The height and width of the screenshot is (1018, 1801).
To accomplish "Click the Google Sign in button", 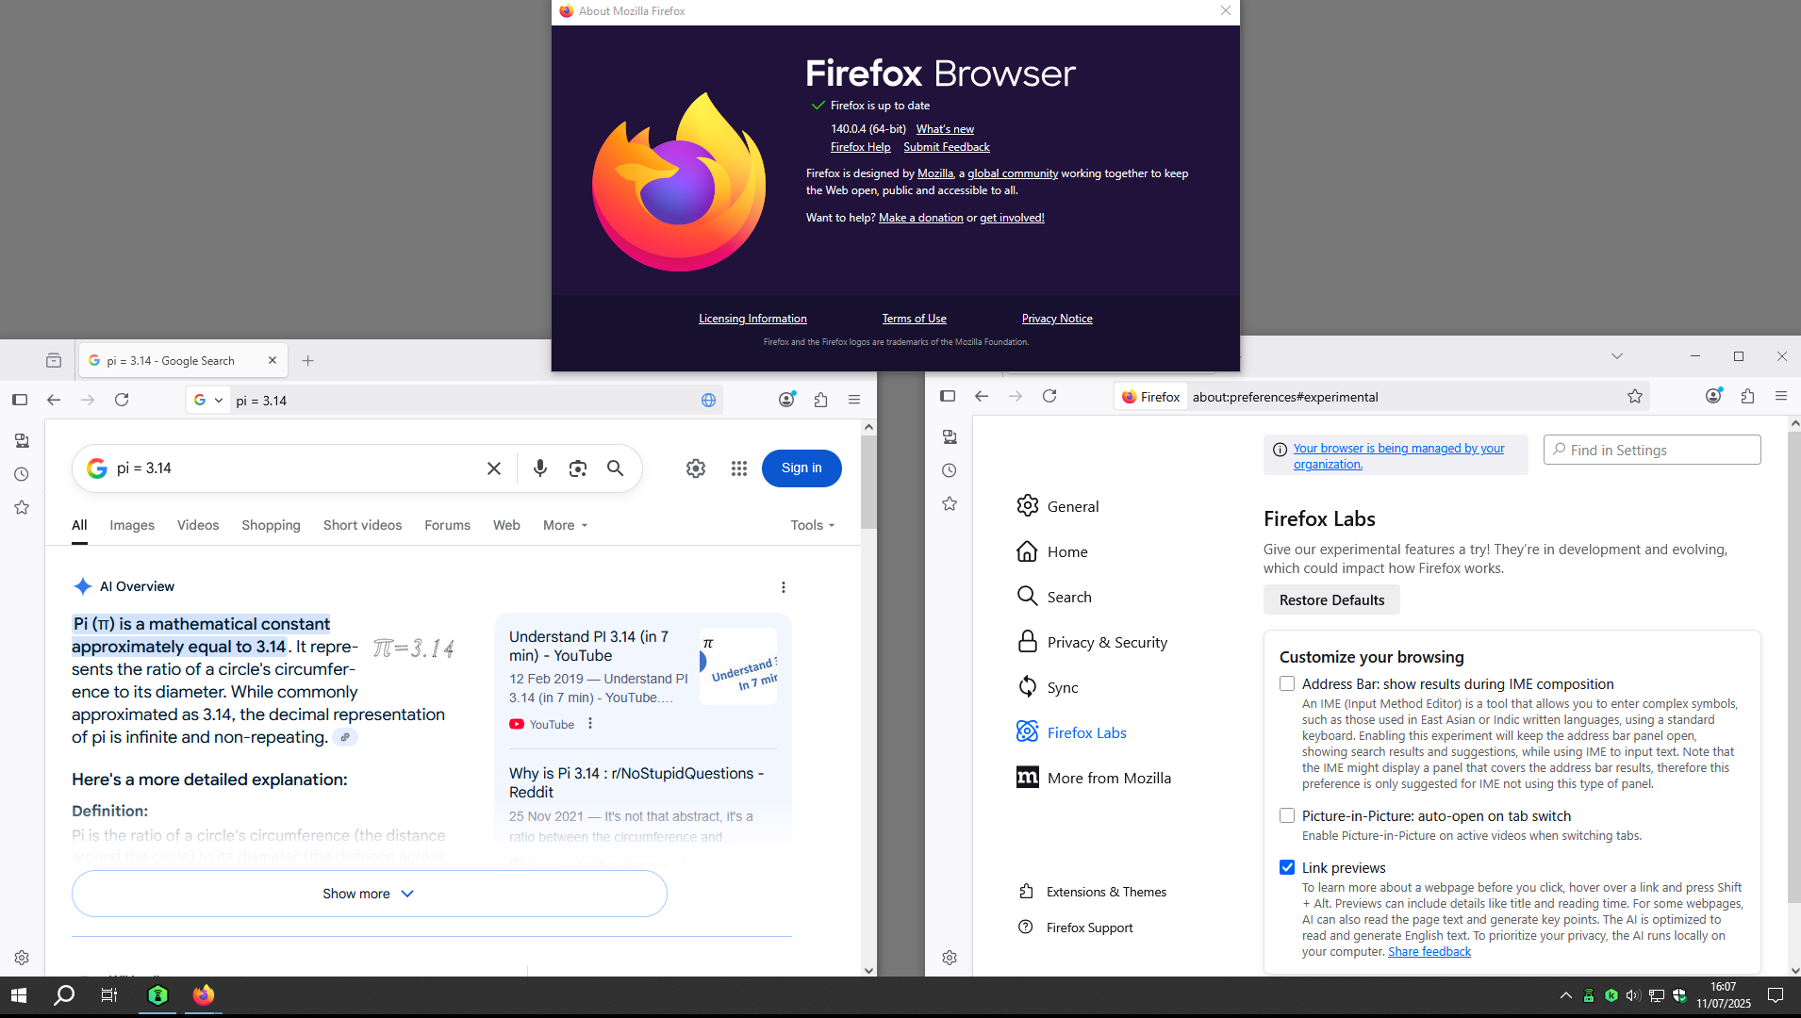I will pyautogui.click(x=801, y=468).
